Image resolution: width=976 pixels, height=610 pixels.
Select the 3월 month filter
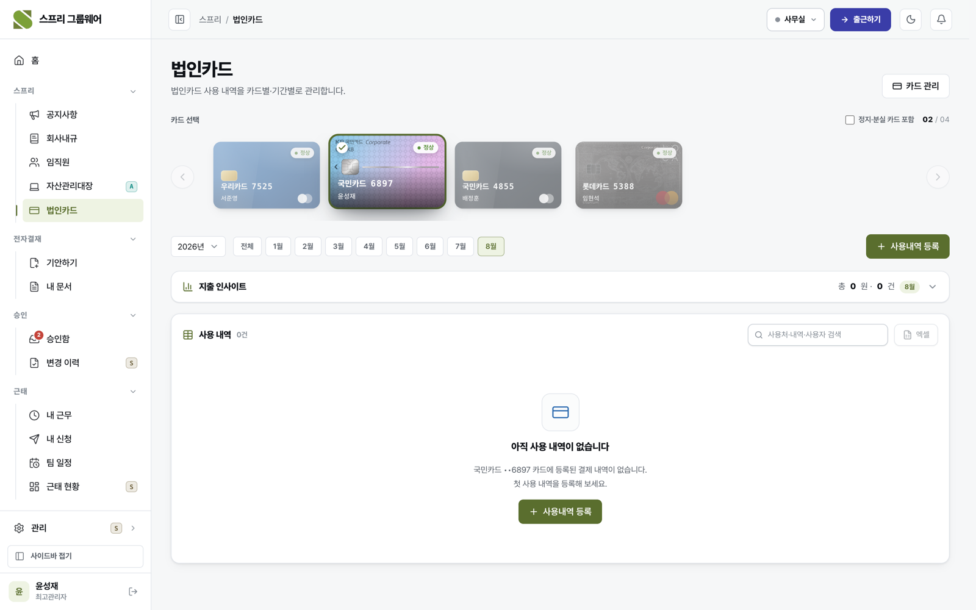pos(339,246)
